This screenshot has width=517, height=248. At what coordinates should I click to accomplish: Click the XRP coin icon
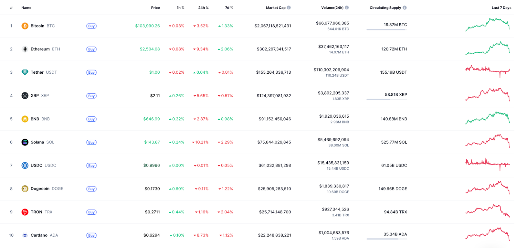[x=25, y=96]
